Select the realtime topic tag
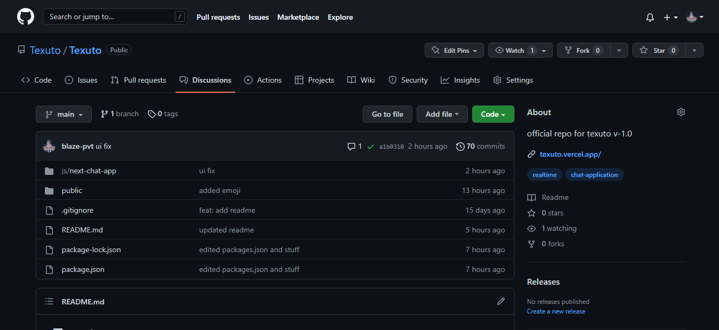The width and height of the screenshot is (719, 330). 544,175
